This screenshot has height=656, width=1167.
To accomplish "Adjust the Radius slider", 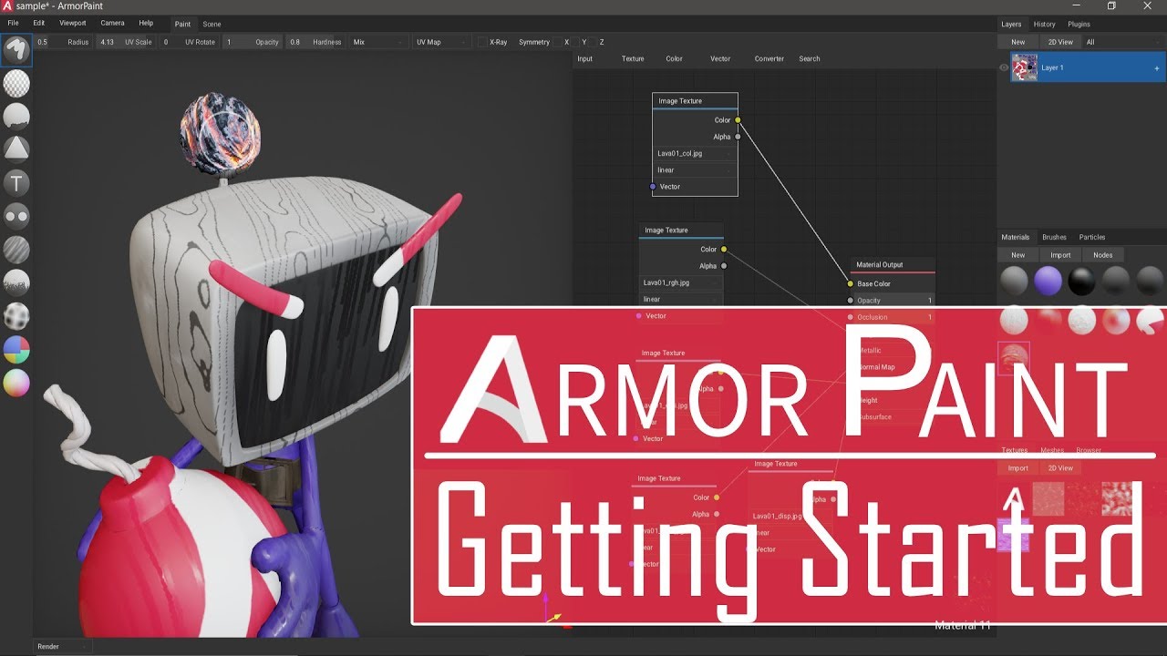I will click(x=65, y=42).
